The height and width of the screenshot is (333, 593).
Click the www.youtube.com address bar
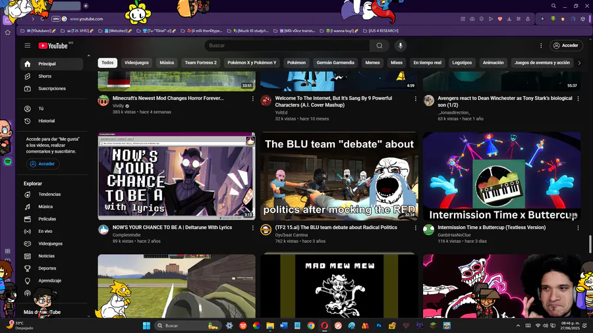86,19
